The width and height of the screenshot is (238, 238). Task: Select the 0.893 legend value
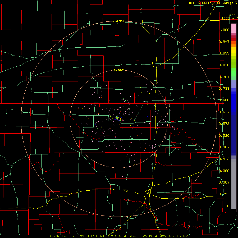pyautogui.click(x=224, y=53)
